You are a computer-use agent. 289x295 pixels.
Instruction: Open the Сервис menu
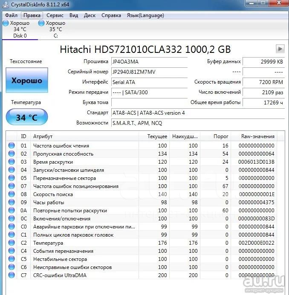click(x=55, y=15)
